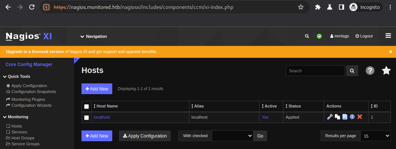Open Monitoring Plugins in sidebar
Image resolution: width=396 pixels, height=149 pixels.
[x=26, y=99]
